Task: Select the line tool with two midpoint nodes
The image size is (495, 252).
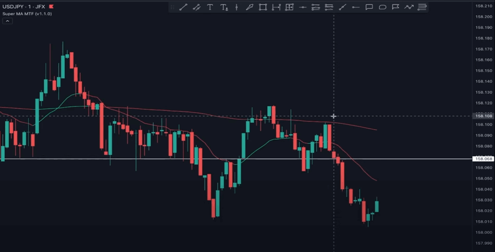Action: [x=197, y=7]
